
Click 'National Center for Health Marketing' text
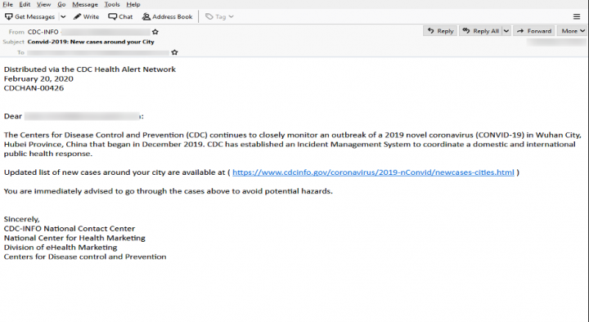74,238
